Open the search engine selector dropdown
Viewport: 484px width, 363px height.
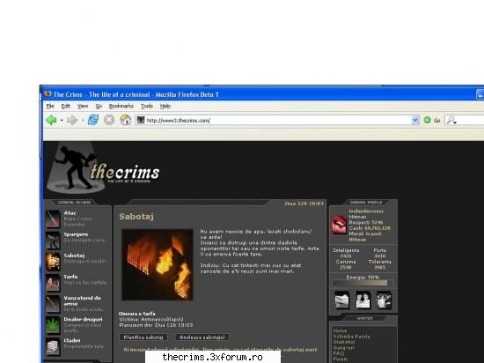[452, 120]
